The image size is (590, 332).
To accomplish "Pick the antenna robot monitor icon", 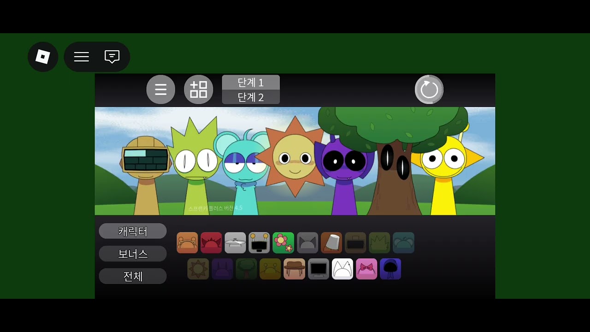I will click(259, 243).
